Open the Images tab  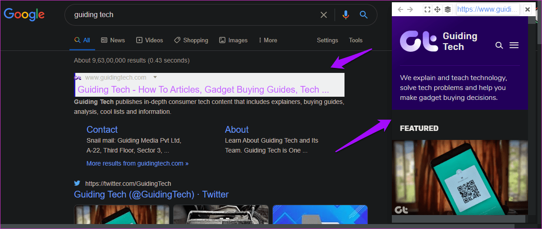pos(233,40)
